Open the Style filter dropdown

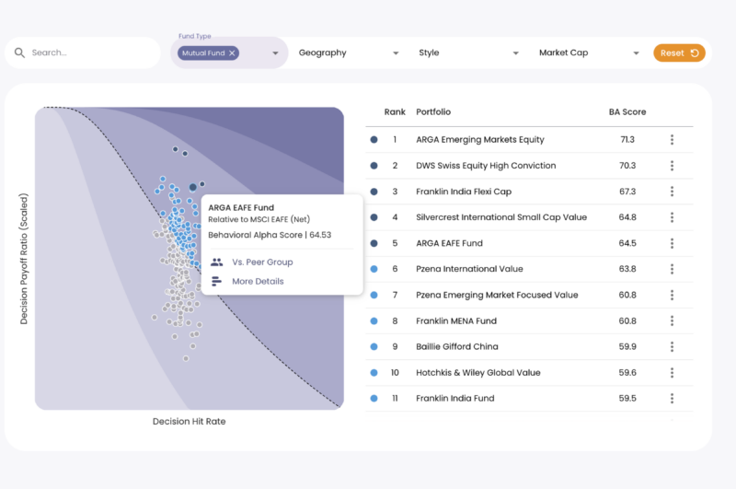click(x=468, y=53)
